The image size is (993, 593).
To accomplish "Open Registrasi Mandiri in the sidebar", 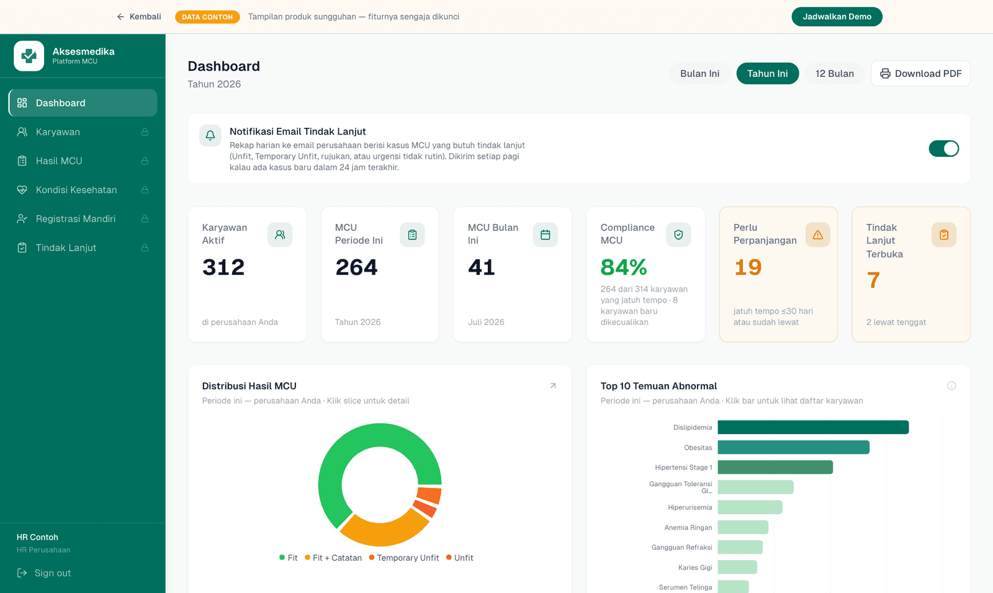I will pyautogui.click(x=83, y=219).
